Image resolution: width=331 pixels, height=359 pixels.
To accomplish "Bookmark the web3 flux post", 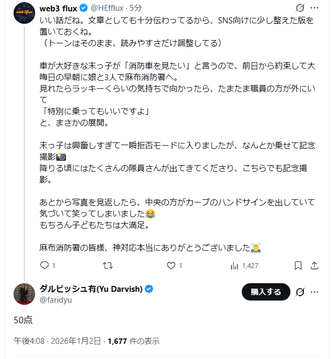I will pos(298,266).
